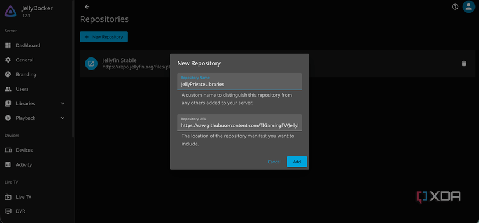This screenshot has height=223, width=479.
Task: Click the Devices sidebar label
Action: pyautogui.click(x=24, y=150)
